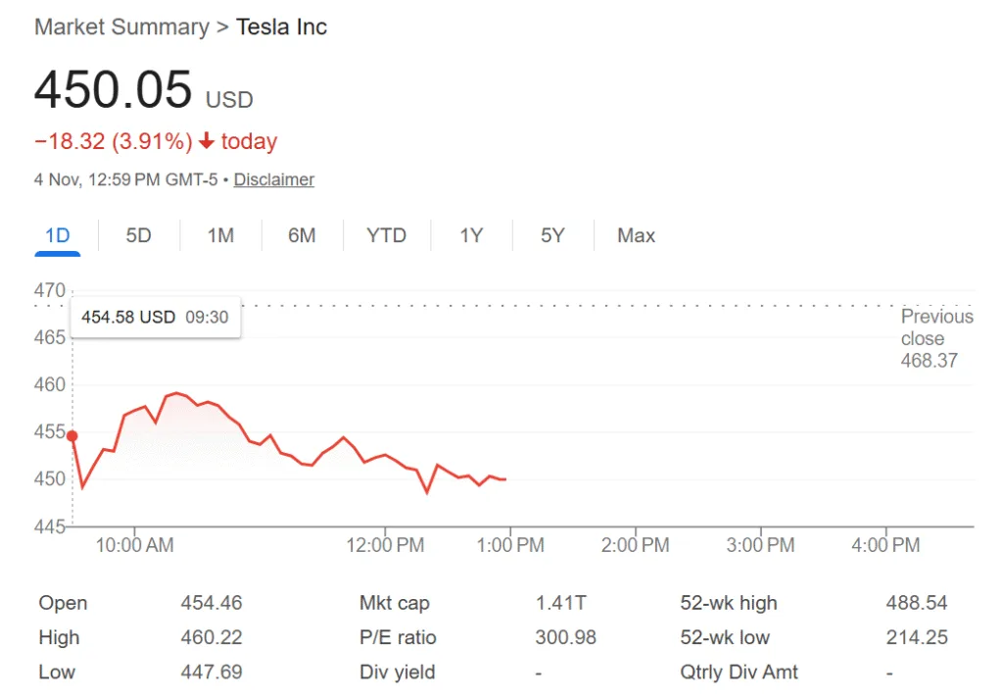Click the Disclaimer link
Viewport: 1003px width, 699px height.
[x=274, y=179]
